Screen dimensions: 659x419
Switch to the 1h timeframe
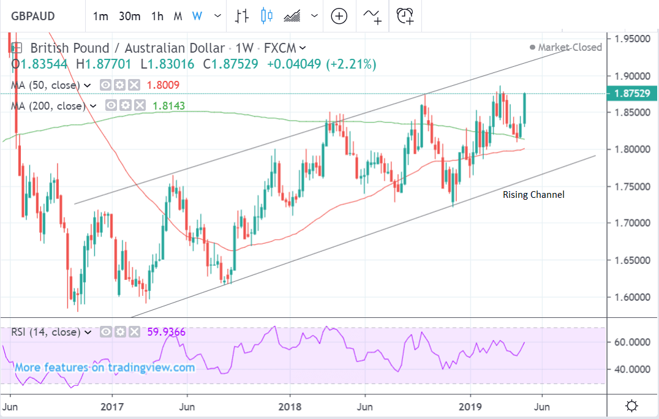click(x=157, y=16)
